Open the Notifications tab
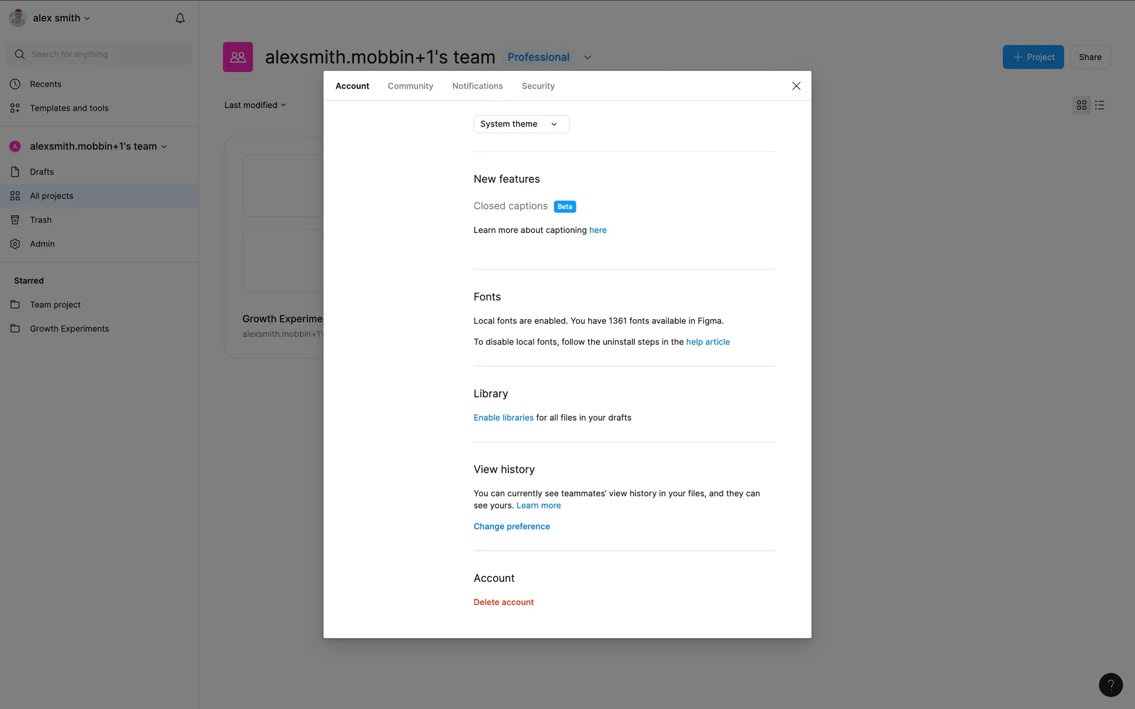Viewport: 1135px width, 709px height. pyautogui.click(x=477, y=86)
